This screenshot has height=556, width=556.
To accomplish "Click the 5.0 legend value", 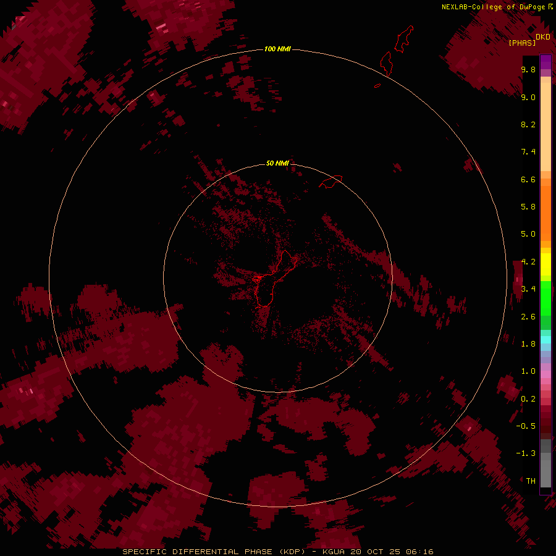I will click(x=528, y=234).
